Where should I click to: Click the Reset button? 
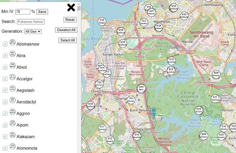tap(70, 20)
